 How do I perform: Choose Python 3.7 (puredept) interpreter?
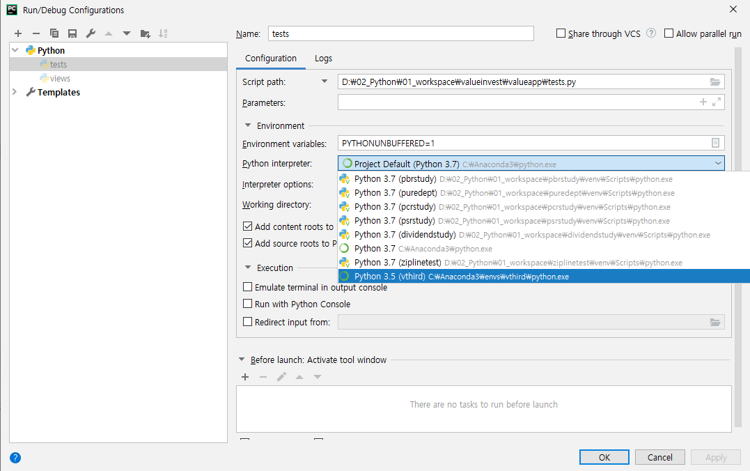click(544, 193)
